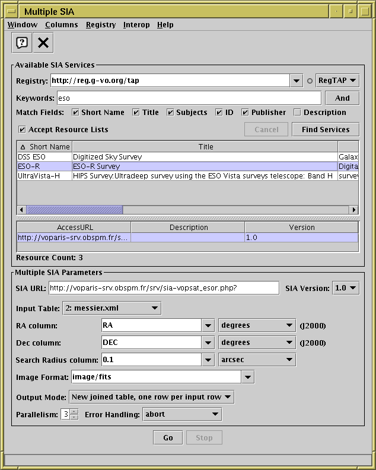Toggle the Short Name match field checkbox
Screen dimensions: 376x470
pyautogui.click(x=75, y=113)
